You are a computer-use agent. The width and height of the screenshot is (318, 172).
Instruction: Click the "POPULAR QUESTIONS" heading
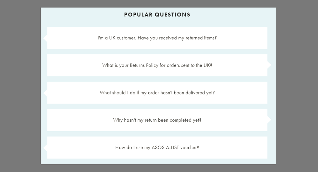[x=157, y=15]
